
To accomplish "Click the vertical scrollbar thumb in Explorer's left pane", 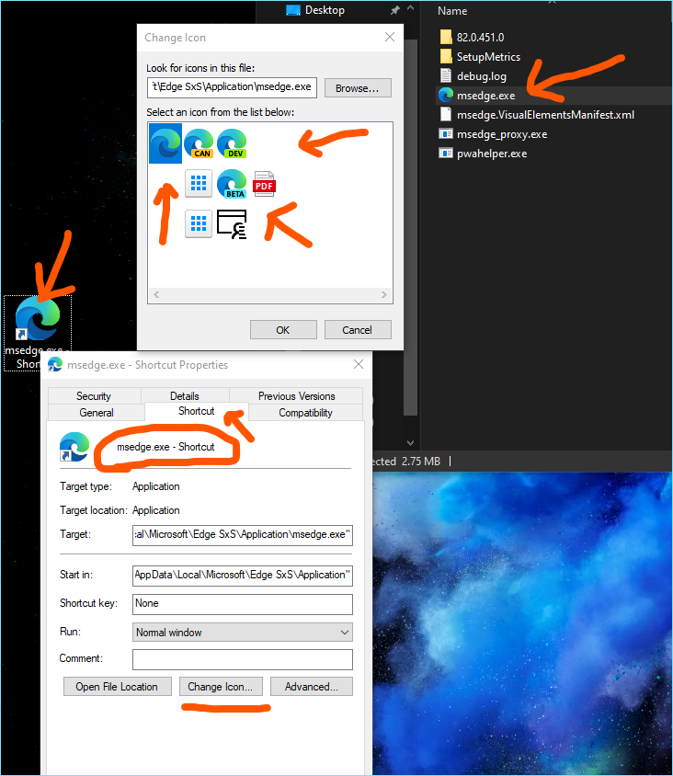I will [411, 228].
